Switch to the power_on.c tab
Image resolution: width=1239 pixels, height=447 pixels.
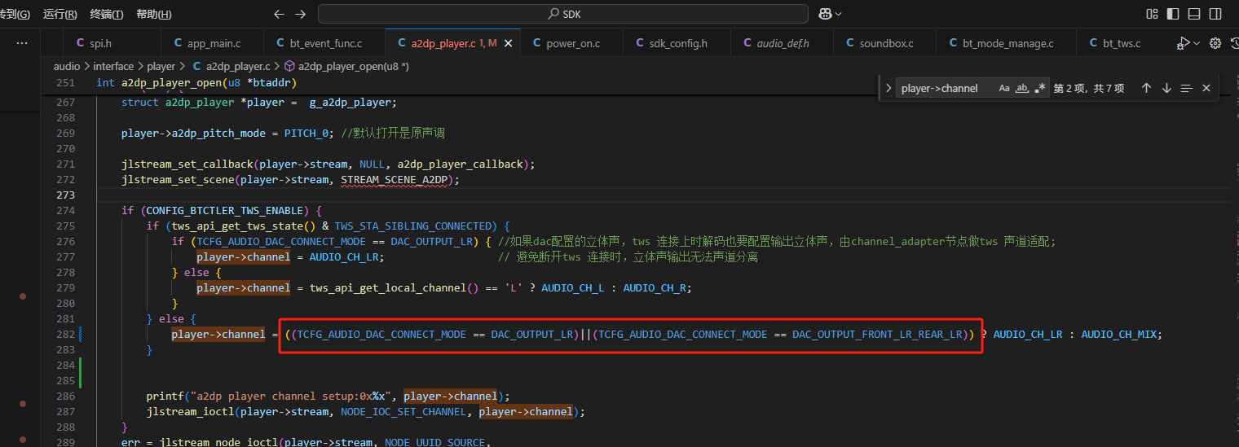tap(573, 43)
